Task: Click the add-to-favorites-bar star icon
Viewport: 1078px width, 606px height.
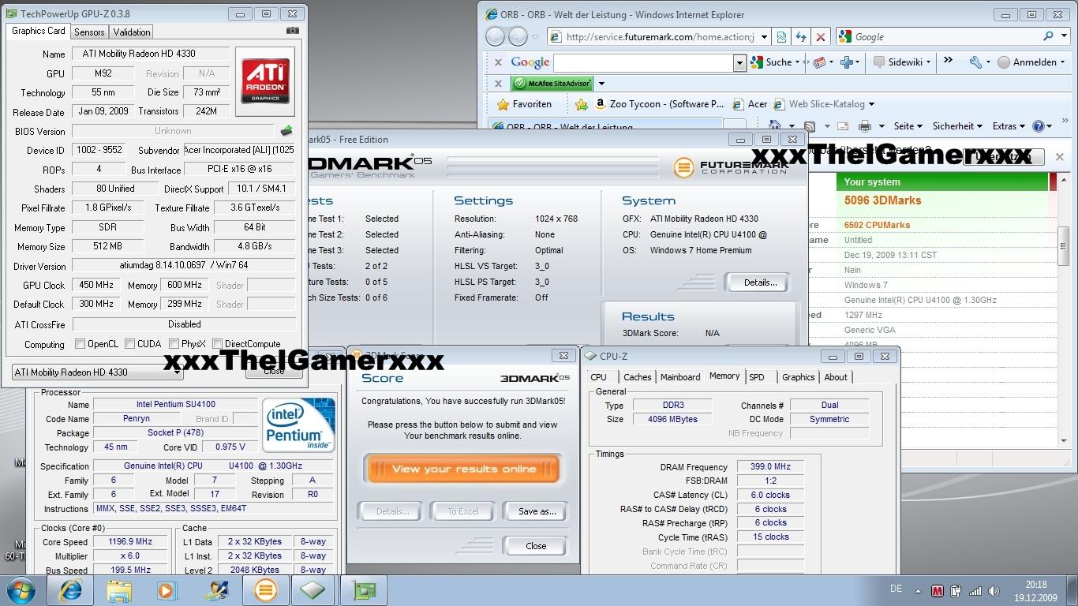Action: coord(582,104)
